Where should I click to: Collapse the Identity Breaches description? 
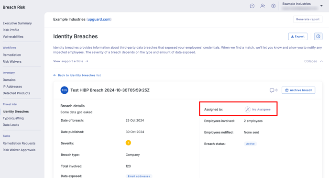(x=314, y=61)
